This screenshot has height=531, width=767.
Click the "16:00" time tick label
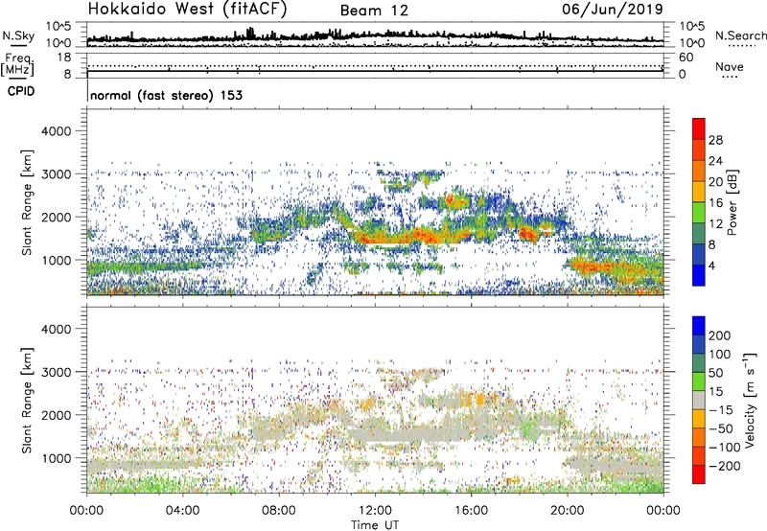(471, 511)
